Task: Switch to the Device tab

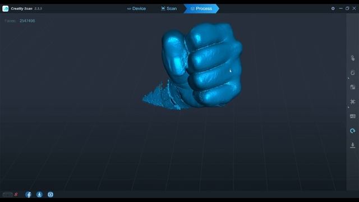Action: [x=136, y=8]
